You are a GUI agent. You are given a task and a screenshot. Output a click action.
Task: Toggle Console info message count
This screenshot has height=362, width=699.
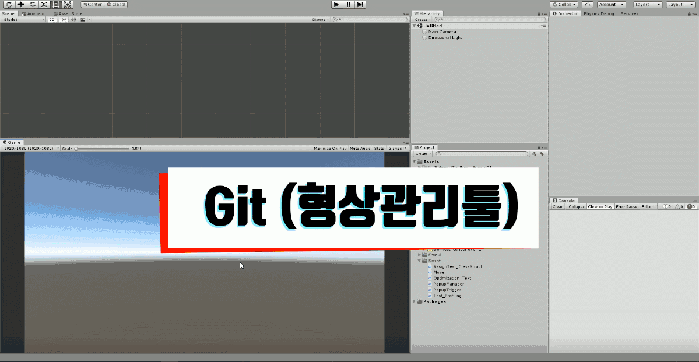point(667,207)
